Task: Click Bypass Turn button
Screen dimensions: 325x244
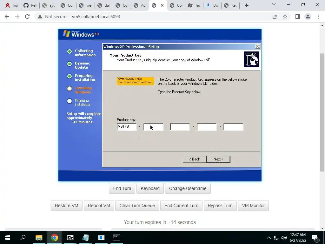Action: pos(220,206)
